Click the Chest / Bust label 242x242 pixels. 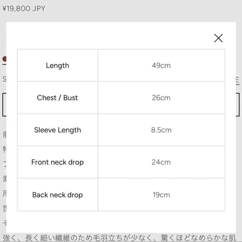click(58, 98)
